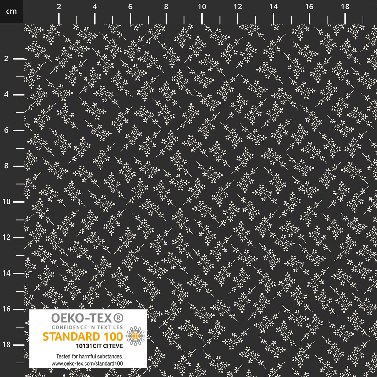
Task: Click the registered trademark symbol after OEKO-TEX
Action: coord(118,319)
